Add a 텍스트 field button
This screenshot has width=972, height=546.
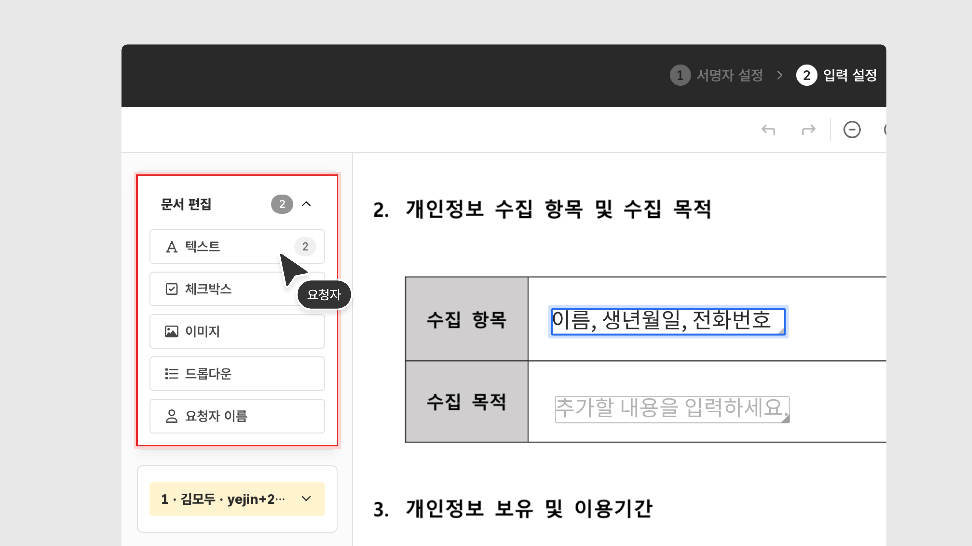(226, 247)
